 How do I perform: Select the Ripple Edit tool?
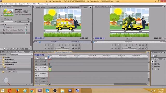[153, 64]
